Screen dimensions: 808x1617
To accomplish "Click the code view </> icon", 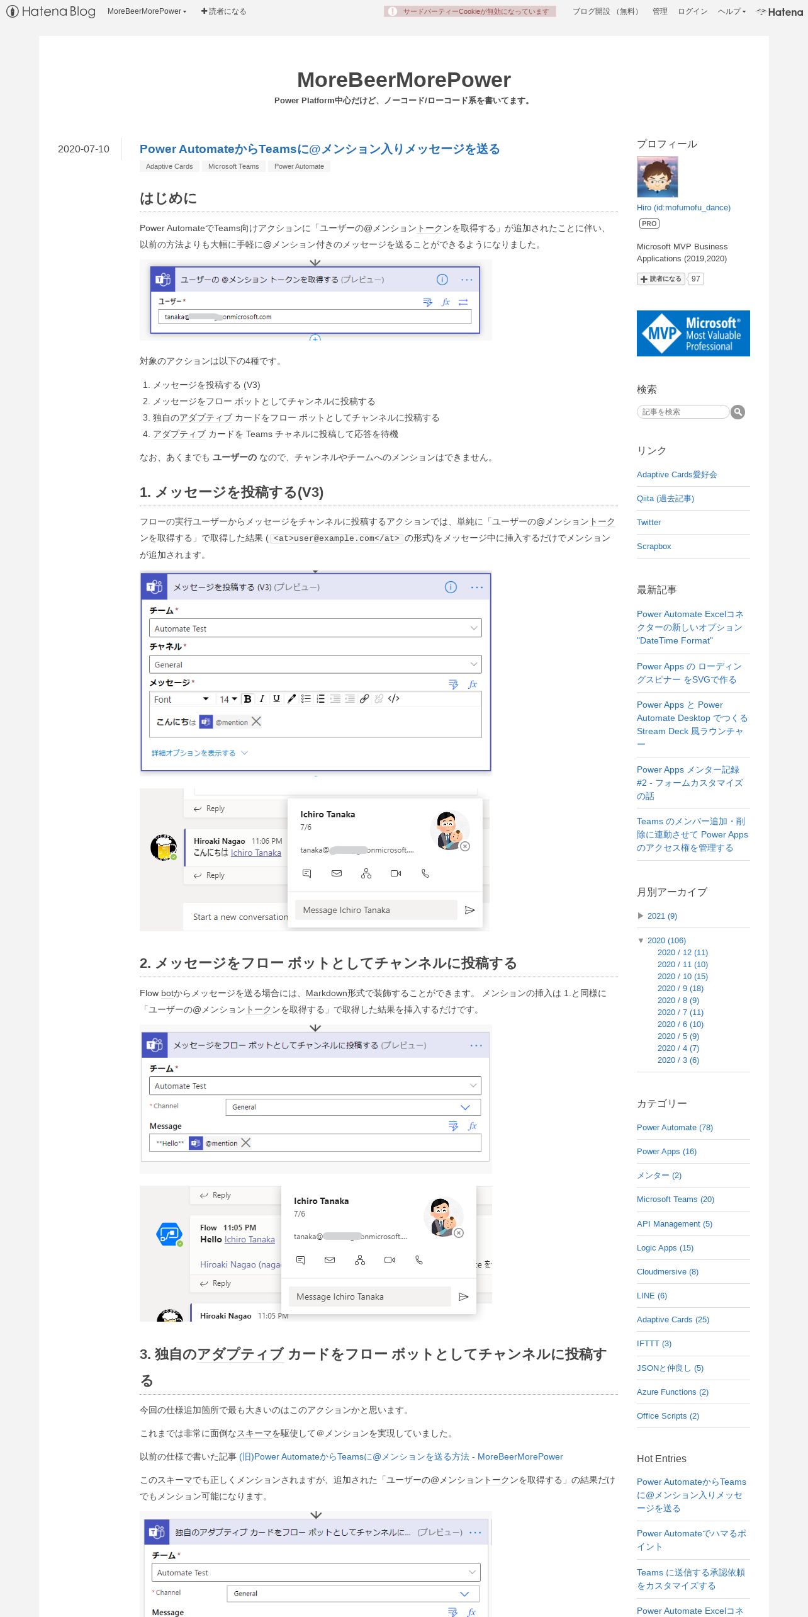I will tap(394, 699).
